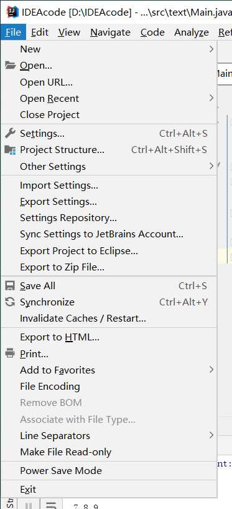Click the floppy disk Save All icon

click(x=11, y=285)
